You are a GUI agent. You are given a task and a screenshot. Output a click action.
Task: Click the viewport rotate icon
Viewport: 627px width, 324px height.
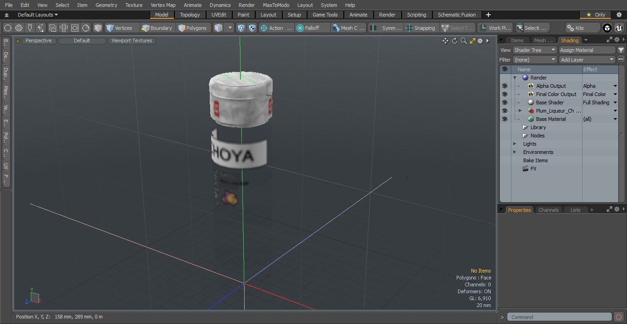pos(454,40)
